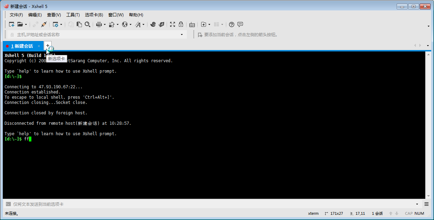The image size is (434, 220).
Task: Click the Paste clipboard icon
Action: click(79, 24)
